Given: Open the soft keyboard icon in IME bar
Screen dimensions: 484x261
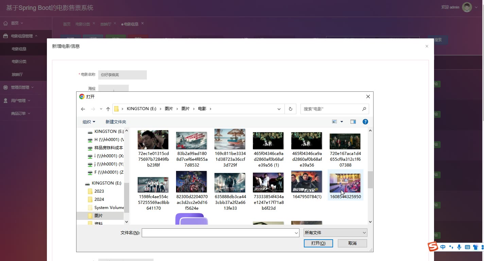Looking at the screenshot, I should (x=467, y=247).
